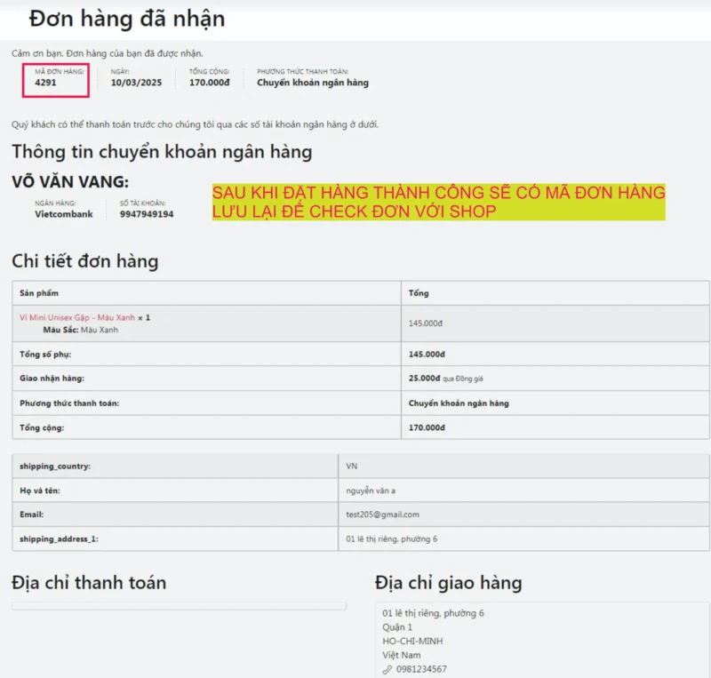Click the Màu Sắc: Màu Xanh attribute
The image size is (711, 678).
click(80, 330)
